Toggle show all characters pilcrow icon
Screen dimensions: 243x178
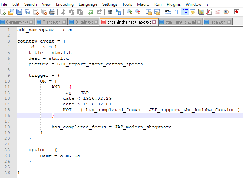[176, 12]
